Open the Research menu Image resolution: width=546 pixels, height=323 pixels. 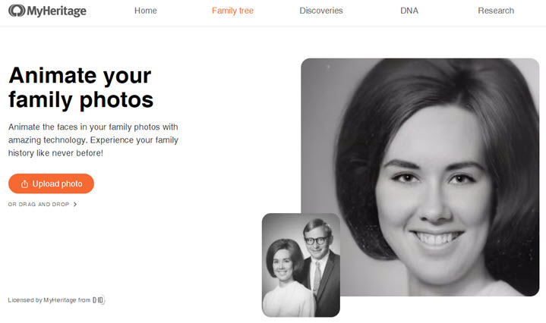click(x=496, y=11)
